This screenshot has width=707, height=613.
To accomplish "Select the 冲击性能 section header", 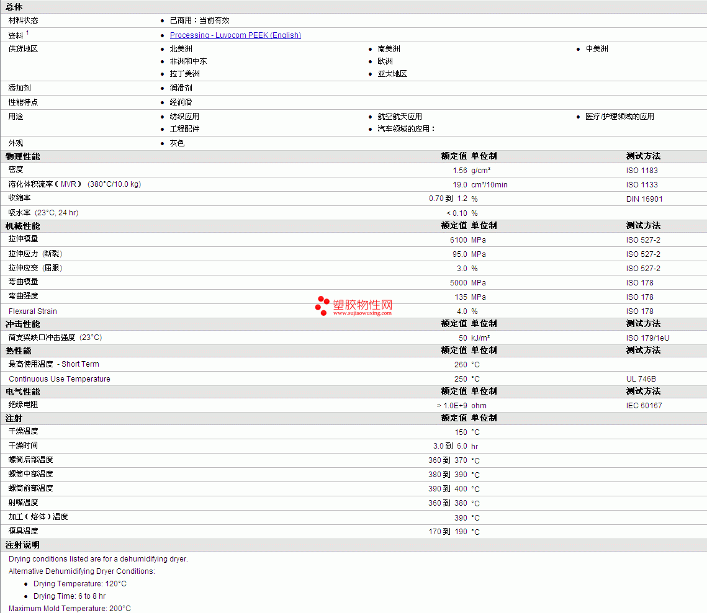I will 22,324.
